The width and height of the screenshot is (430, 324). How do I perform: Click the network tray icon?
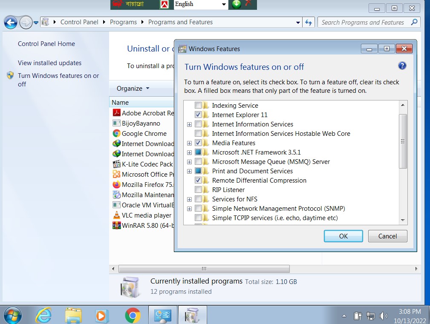tap(370, 316)
